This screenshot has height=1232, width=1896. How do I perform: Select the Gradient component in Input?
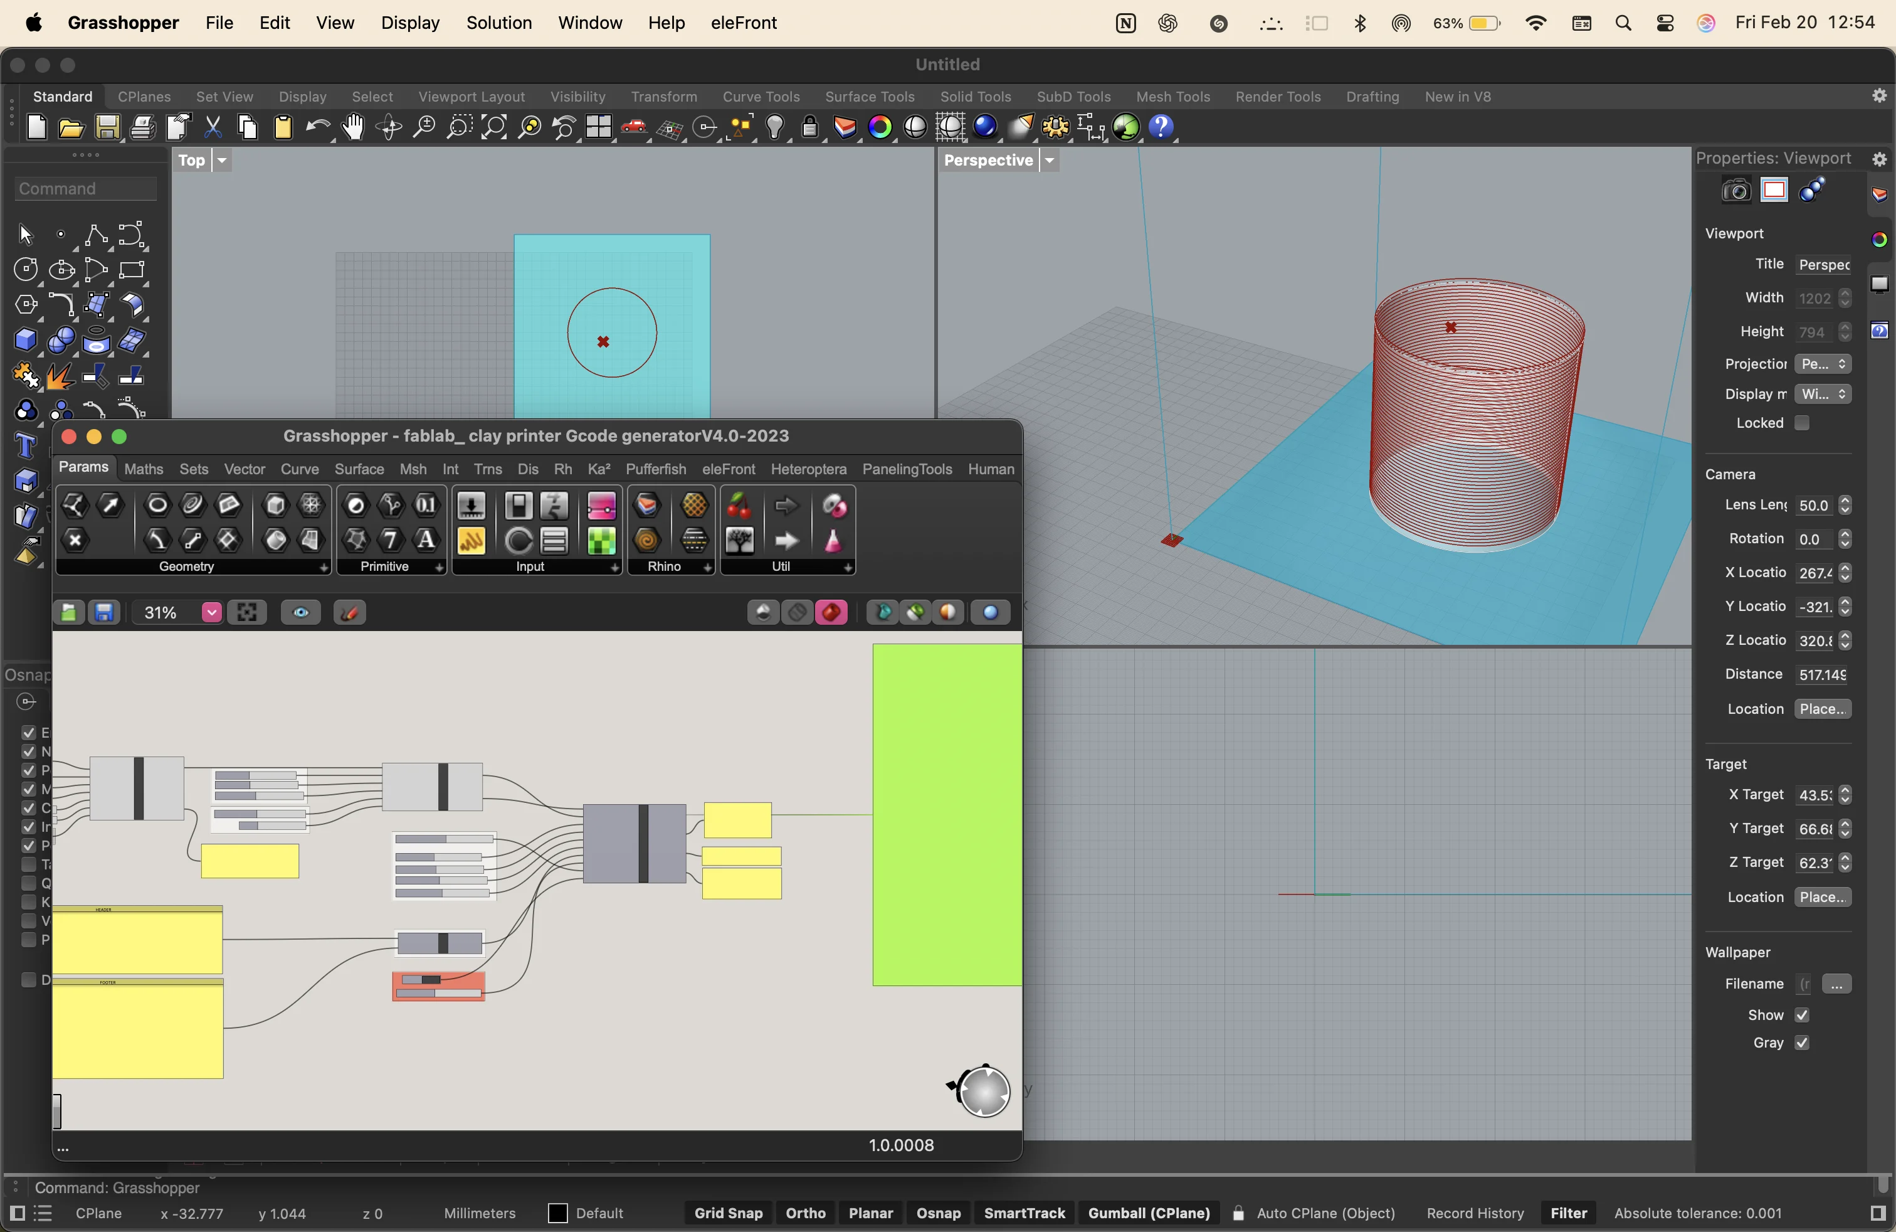(x=601, y=505)
